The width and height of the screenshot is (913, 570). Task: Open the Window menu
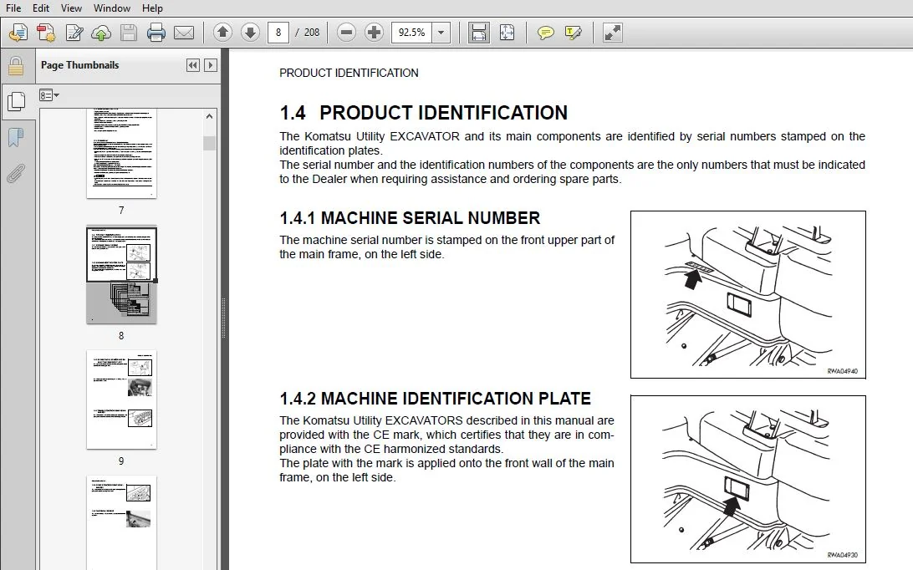pos(112,8)
